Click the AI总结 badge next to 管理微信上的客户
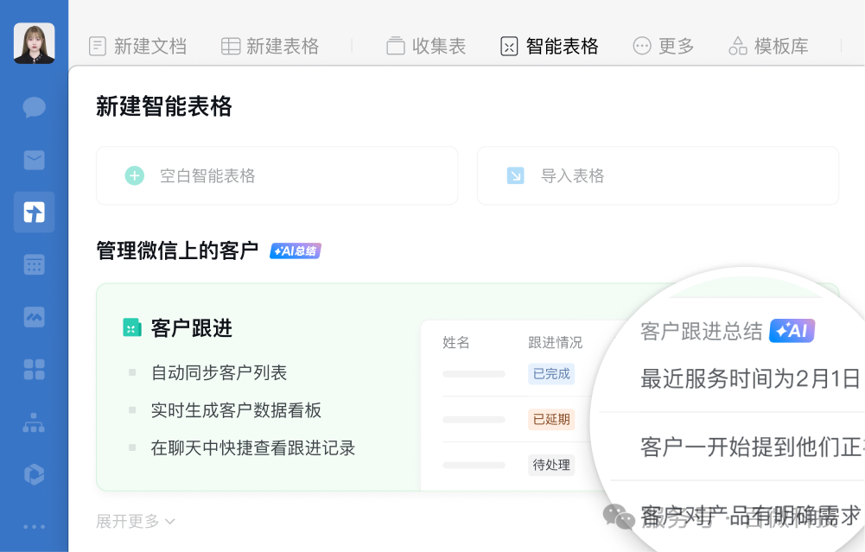 [295, 251]
